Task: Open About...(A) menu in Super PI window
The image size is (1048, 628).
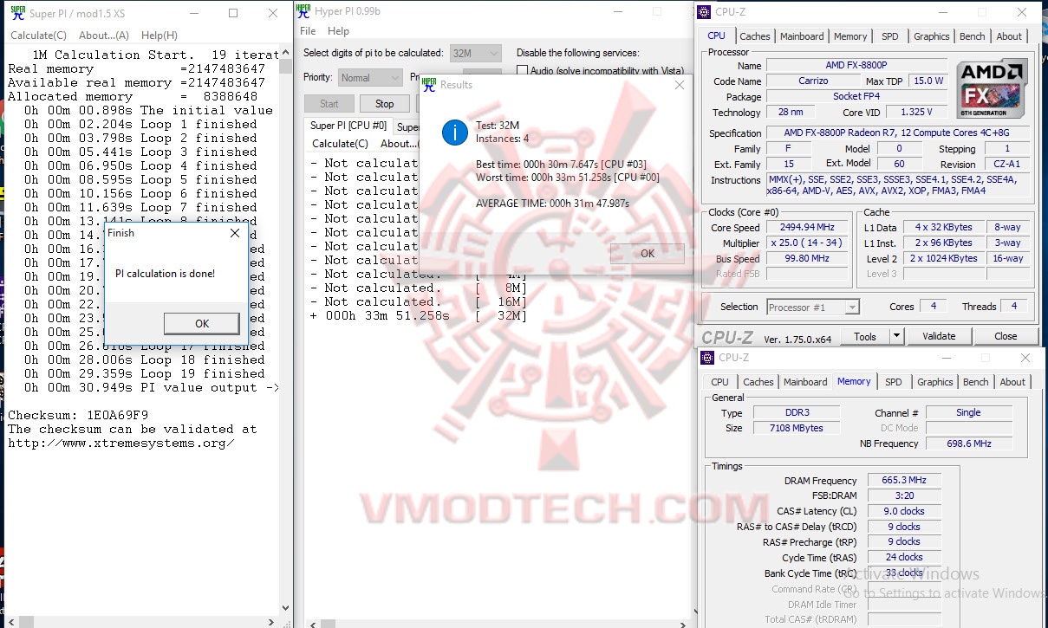Action: pos(103,36)
